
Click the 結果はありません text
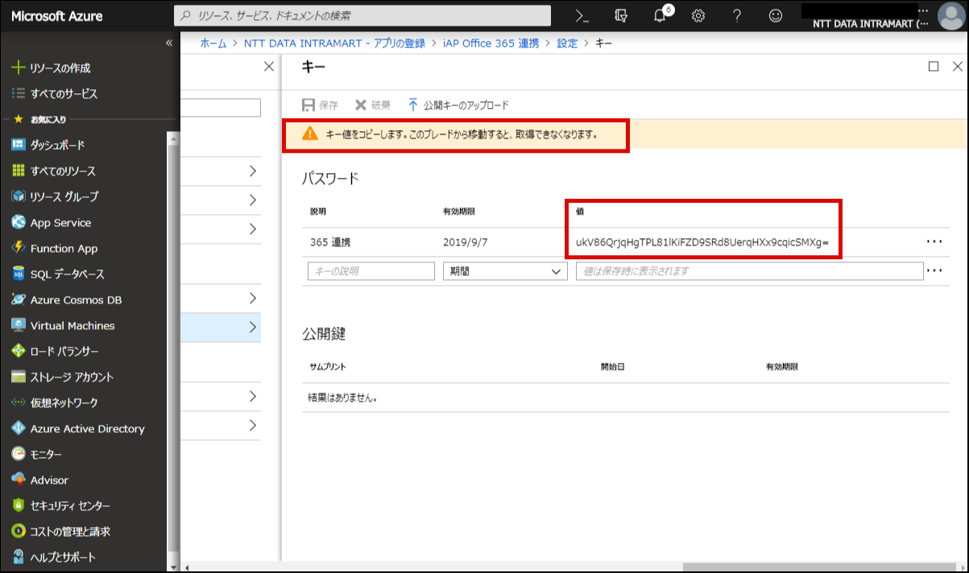pyautogui.click(x=343, y=398)
